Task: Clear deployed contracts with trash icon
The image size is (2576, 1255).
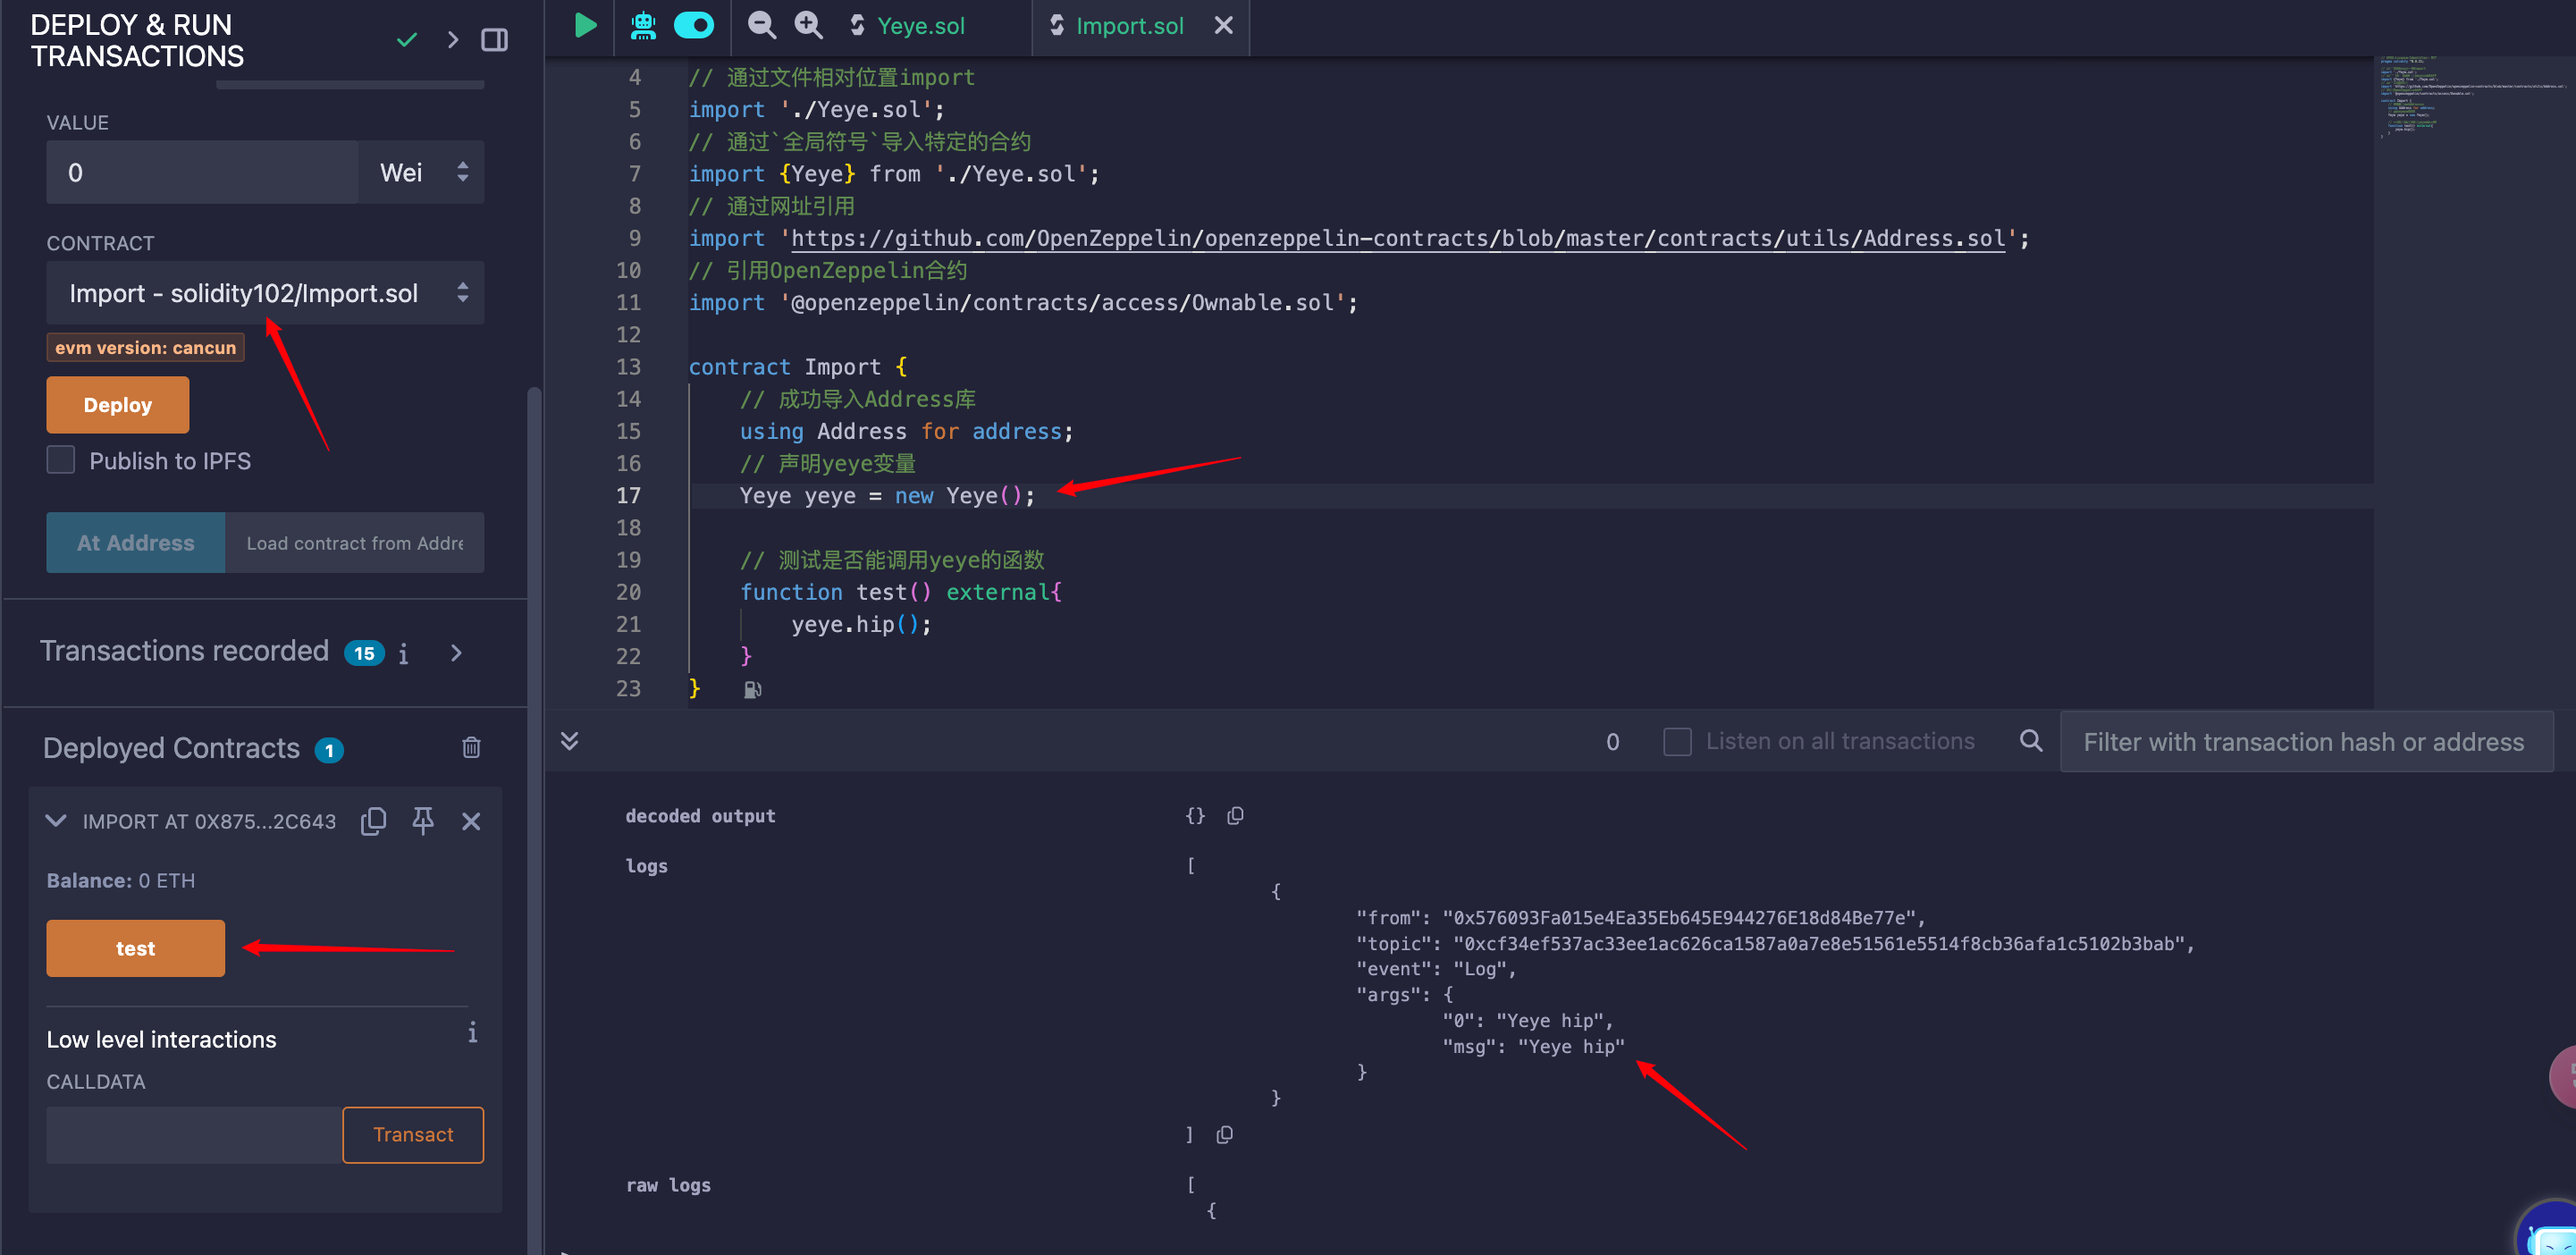Action: pos(471,747)
